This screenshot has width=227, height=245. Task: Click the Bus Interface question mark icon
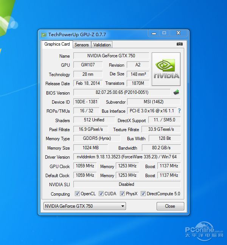pos(179,111)
